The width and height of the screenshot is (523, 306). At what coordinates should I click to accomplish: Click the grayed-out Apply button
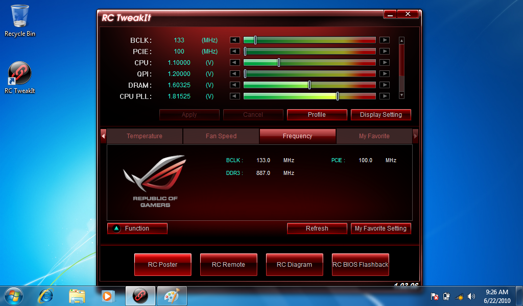189,115
